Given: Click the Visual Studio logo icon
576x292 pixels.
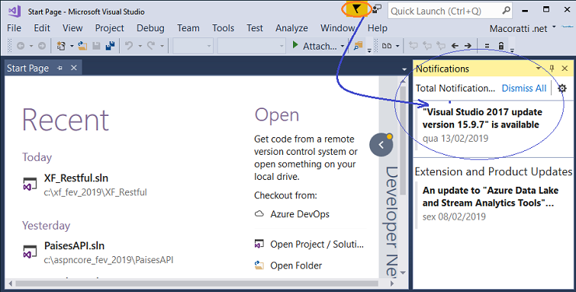Looking at the screenshot, I should pos(14,11).
